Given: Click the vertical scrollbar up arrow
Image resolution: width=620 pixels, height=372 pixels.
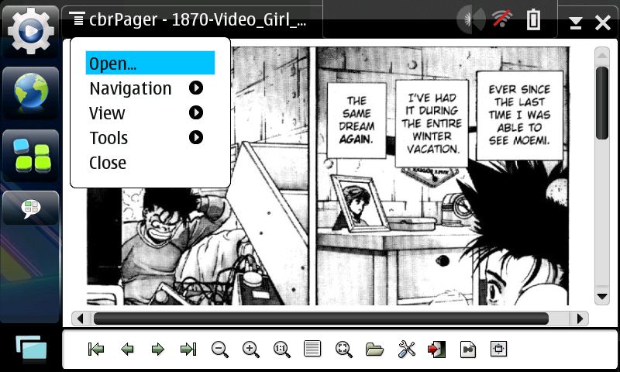Looking at the screenshot, I should [x=602, y=56].
